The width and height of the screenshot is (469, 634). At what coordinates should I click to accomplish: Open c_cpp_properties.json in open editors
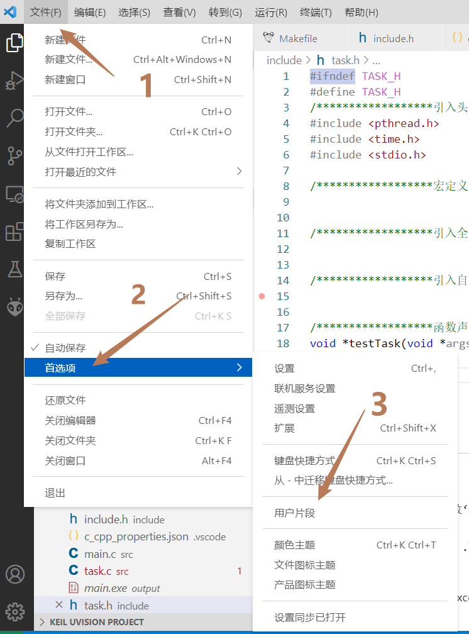(143, 537)
